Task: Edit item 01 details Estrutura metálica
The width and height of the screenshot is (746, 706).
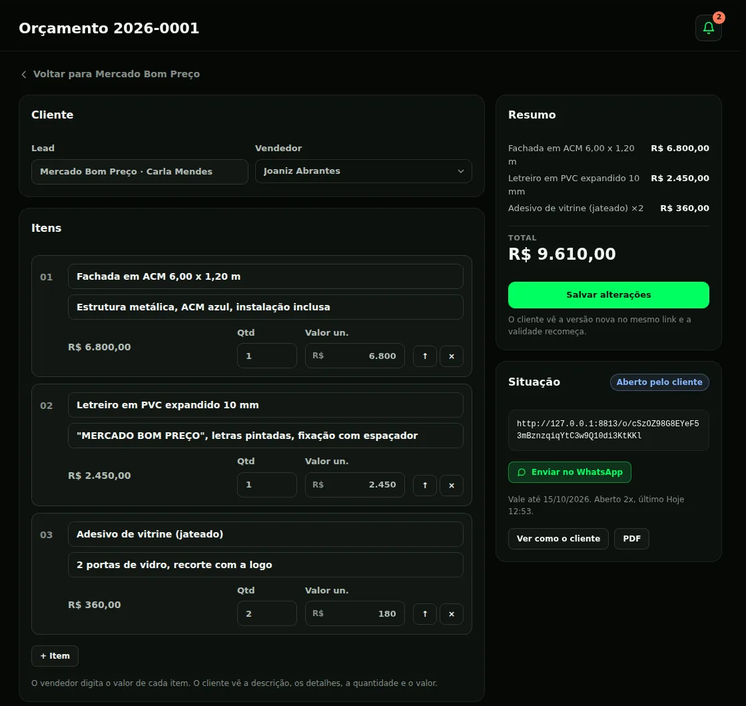Action: click(x=265, y=307)
